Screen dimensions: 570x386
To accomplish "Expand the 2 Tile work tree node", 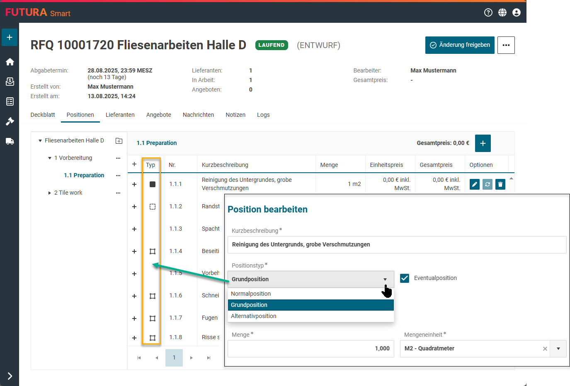I will [x=50, y=193].
